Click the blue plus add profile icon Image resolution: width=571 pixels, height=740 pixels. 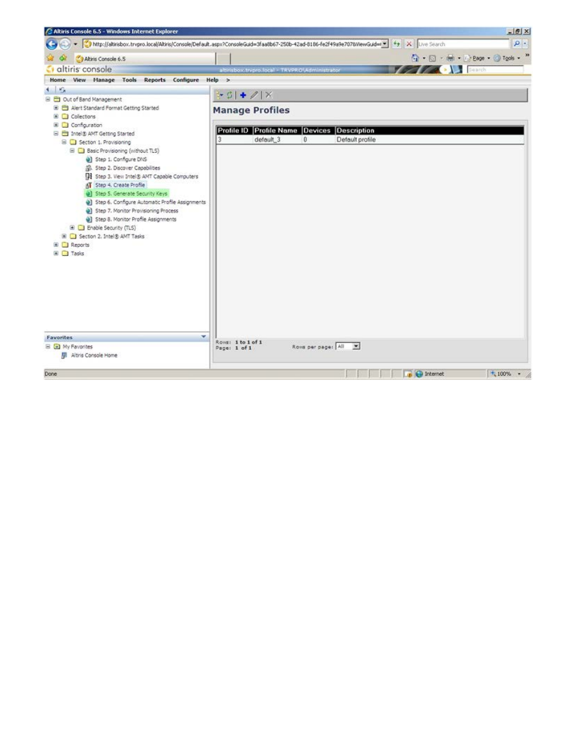click(243, 95)
